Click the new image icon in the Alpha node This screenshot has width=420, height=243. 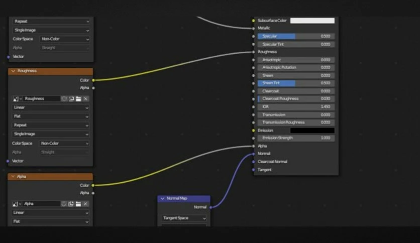71,204
